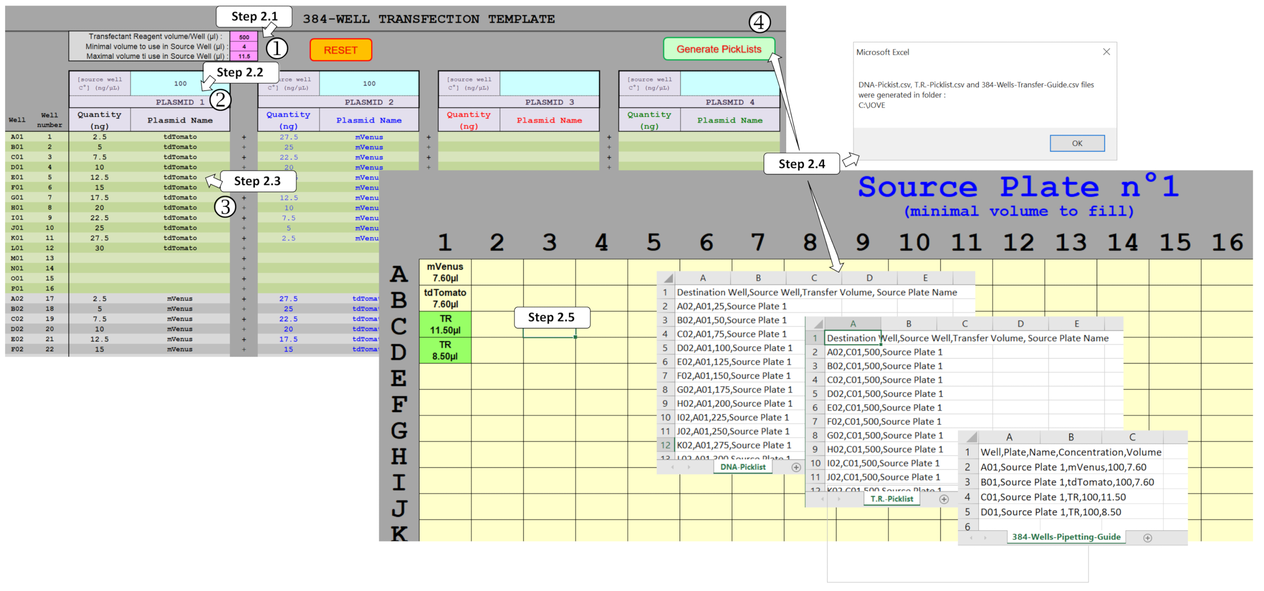The image size is (1264, 591).
Task: Close the Microsoft Excel message dialog
Action: coord(1106,52)
